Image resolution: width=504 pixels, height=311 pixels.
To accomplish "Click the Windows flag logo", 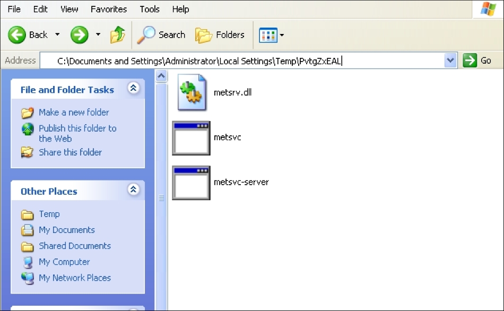I will (x=488, y=9).
